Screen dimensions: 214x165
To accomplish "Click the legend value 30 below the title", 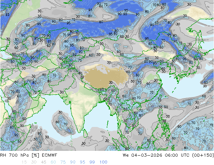I will click(x=34, y=162).
